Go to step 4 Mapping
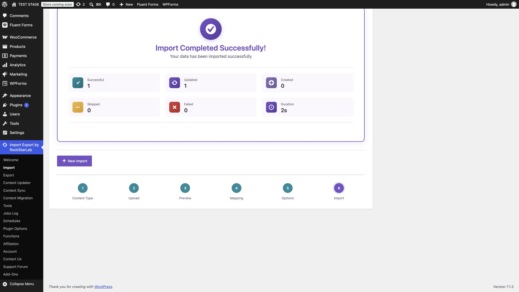Image resolution: width=519 pixels, height=292 pixels. pyautogui.click(x=237, y=188)
